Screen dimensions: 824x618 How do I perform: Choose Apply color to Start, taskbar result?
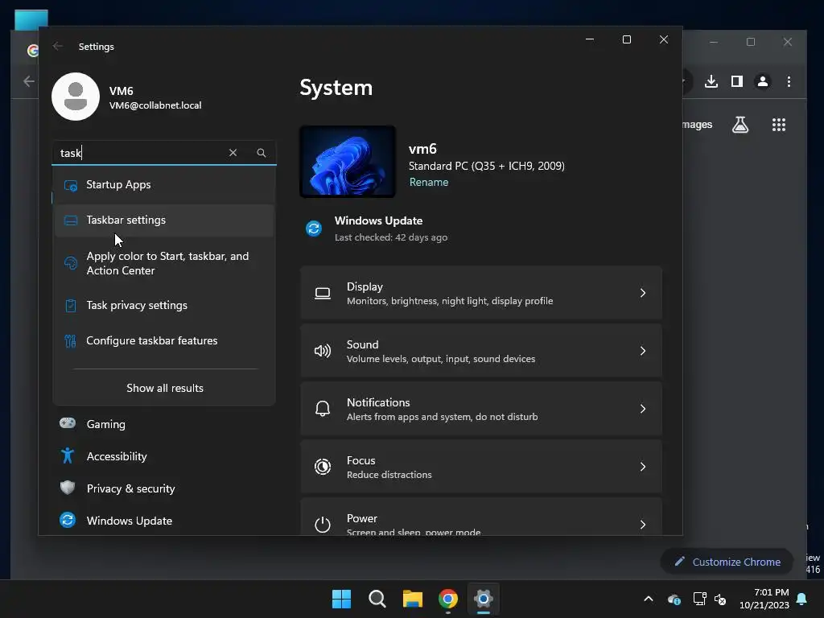164,263
